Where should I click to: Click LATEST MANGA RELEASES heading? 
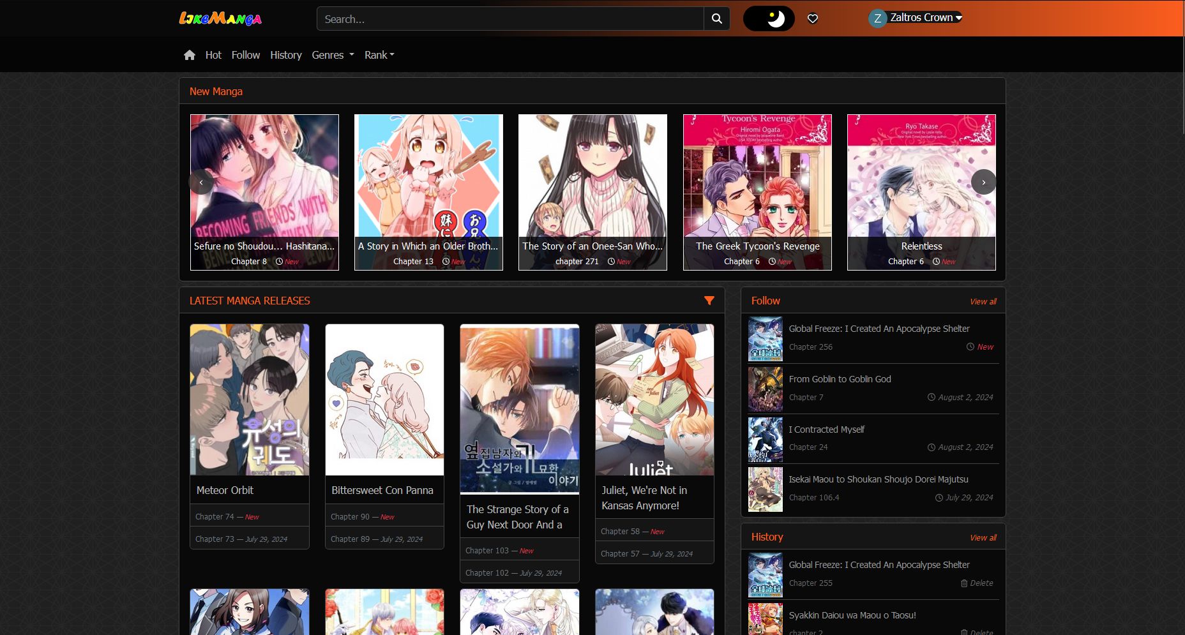pyautogui.click(x=250, y=301)
